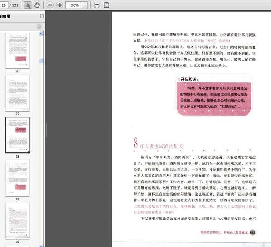Fit one full page icon
This screenshot has height=247, width=271.
point(107,5)
